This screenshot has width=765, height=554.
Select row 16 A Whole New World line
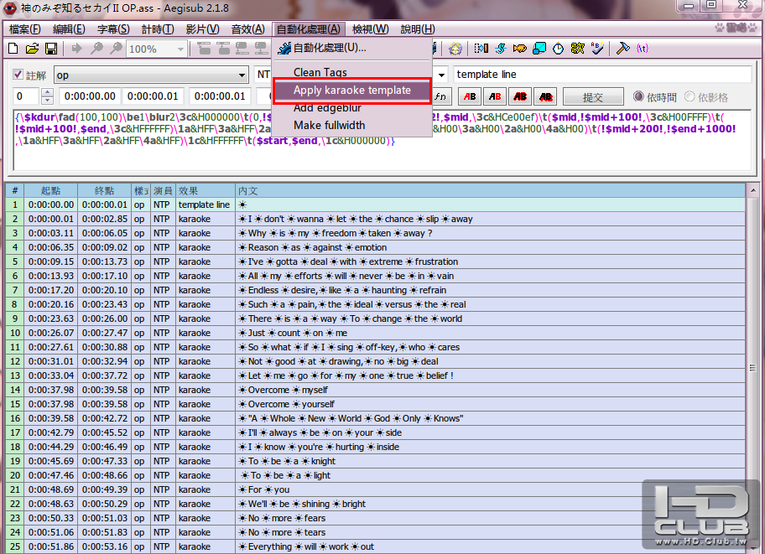tap(375, 418)
